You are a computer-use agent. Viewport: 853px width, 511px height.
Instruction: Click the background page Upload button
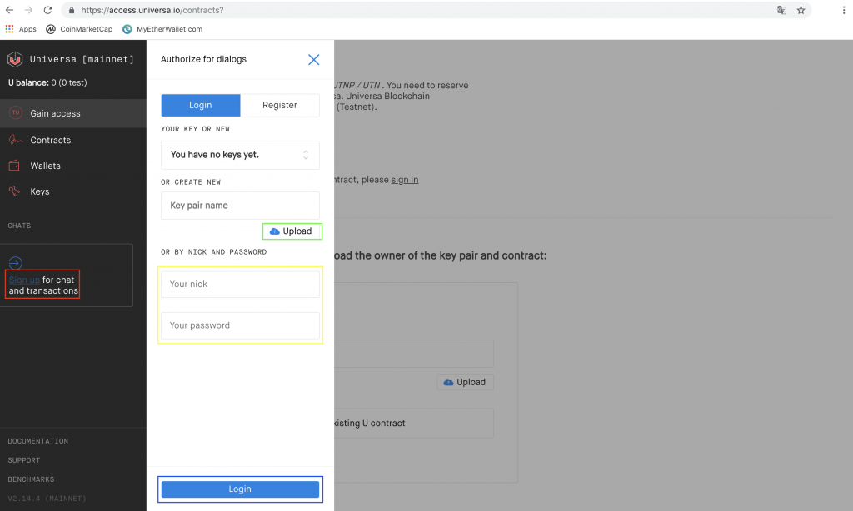pos(465,382)
